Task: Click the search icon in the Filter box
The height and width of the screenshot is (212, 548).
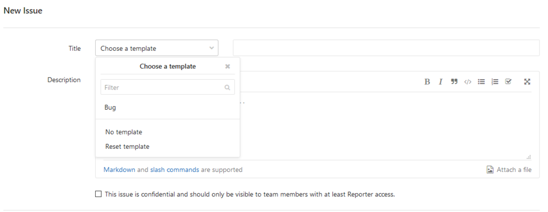Action: [x=227, y=87]
